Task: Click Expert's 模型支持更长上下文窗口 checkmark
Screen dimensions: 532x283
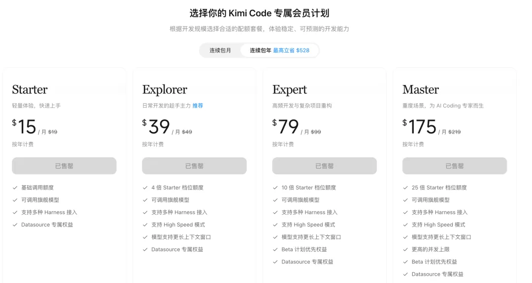Action: [x=275, y=237]
